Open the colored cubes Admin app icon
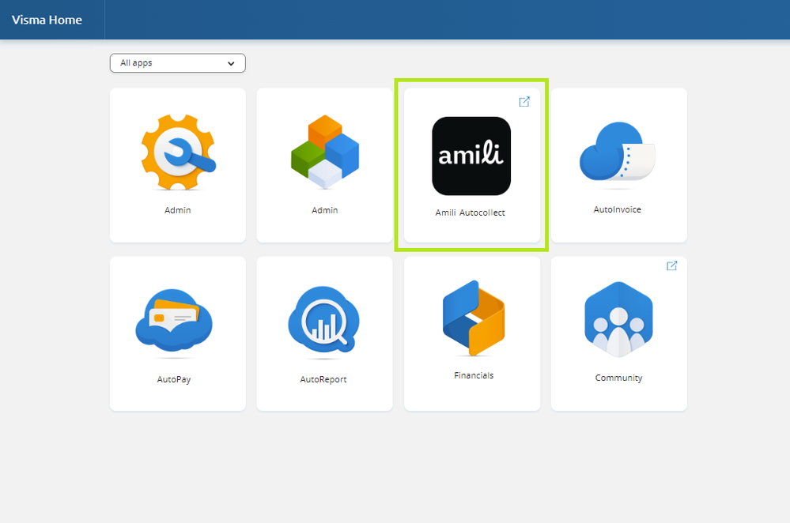Screen dimensions: 790x523 [325, 152]
